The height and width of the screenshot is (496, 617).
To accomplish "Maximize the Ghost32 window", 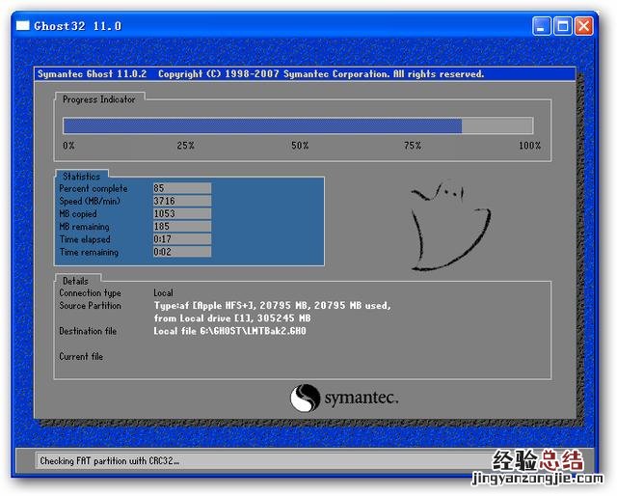I will pos(563,26).
